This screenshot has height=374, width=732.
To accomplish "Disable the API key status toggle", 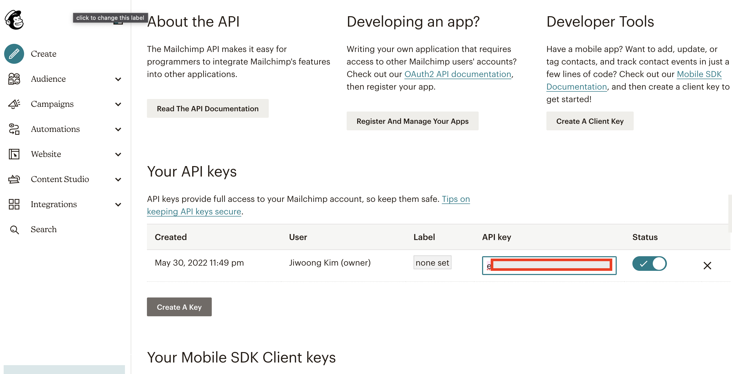I will (x=649, y=264).
